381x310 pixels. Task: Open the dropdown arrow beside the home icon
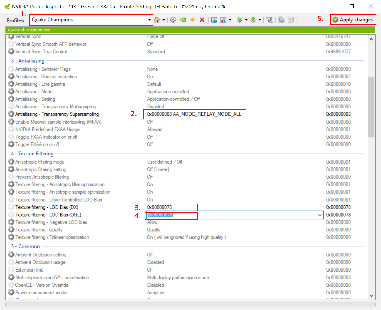[x=163, y=20]
